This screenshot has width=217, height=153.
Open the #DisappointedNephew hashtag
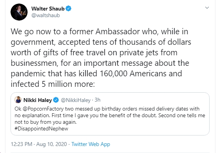click(x=41, y=128)
